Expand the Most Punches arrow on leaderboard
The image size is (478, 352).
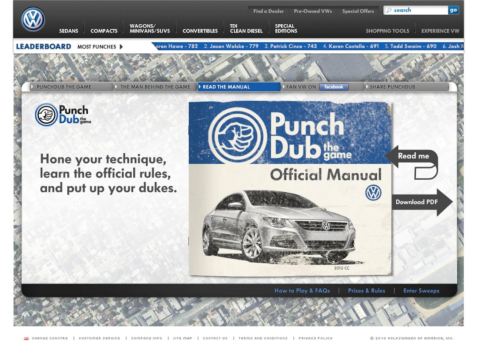pos(121,46)
